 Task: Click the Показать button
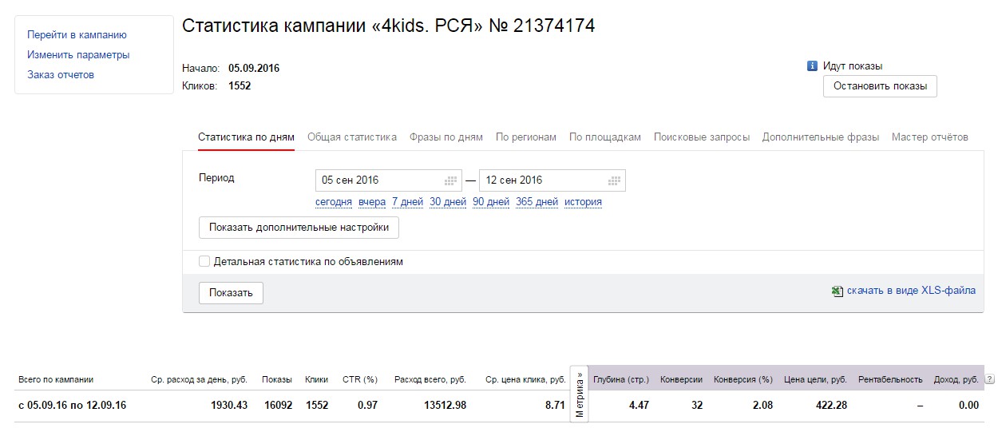pyautogui.click(x=231, y=293)
